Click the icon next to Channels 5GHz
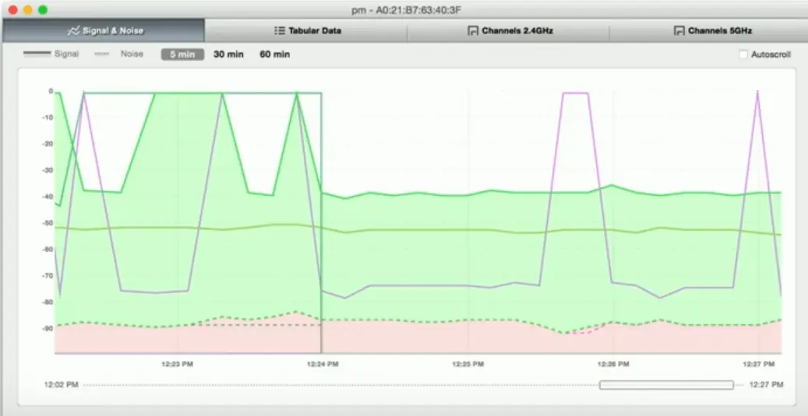Viewport: 808px width, 416px height. [679, 31]
